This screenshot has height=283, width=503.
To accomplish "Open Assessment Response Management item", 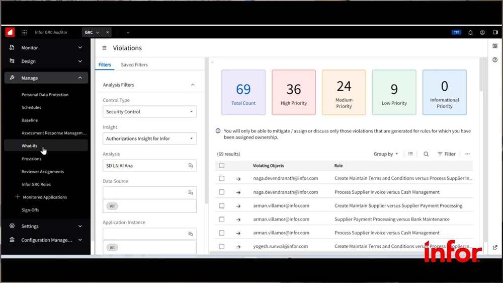I will click(54, 133).
